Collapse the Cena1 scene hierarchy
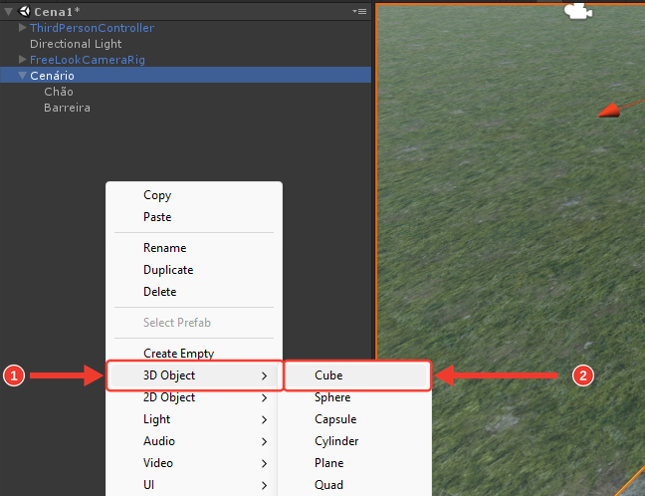 coord(8,12)
